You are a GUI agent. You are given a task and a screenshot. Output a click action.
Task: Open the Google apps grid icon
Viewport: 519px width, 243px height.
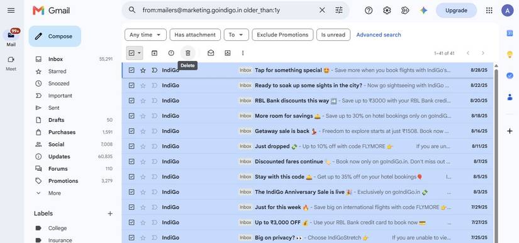[489, 10]
